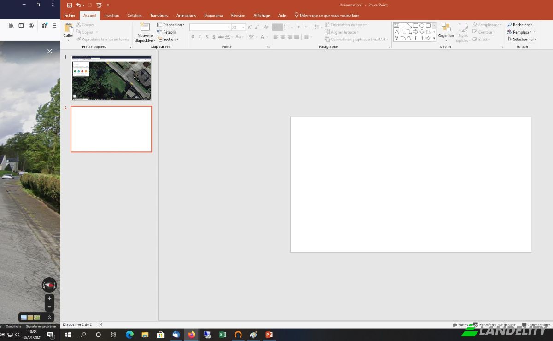Select the star shape in shapes gallery
The width and height of the screenshot is (553, 341).
[x=428, y=38]
